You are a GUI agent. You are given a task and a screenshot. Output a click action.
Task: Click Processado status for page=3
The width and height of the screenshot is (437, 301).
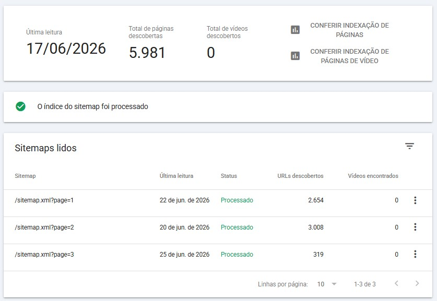[237, 254]
